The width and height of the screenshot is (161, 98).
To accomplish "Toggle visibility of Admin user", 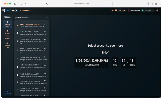I will pos(45,24).
